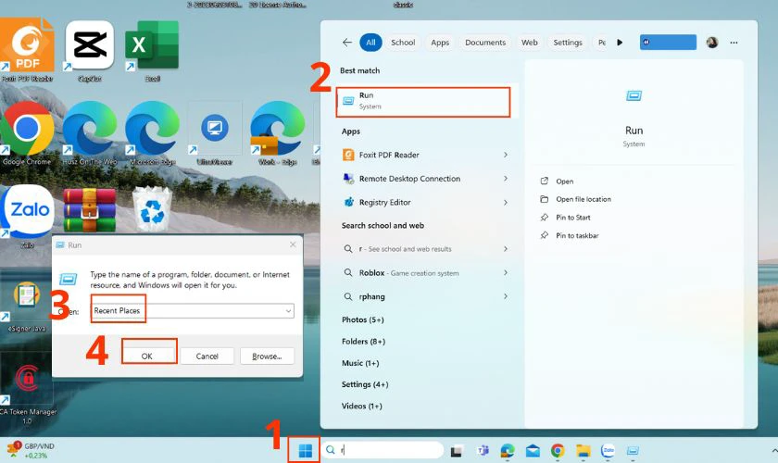This screenshot has height=463, width=778.
Task: Expand the Run dialog Open dropdown arrow
Action: [288, 311]
